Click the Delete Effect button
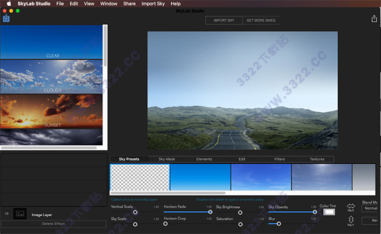 53,224
